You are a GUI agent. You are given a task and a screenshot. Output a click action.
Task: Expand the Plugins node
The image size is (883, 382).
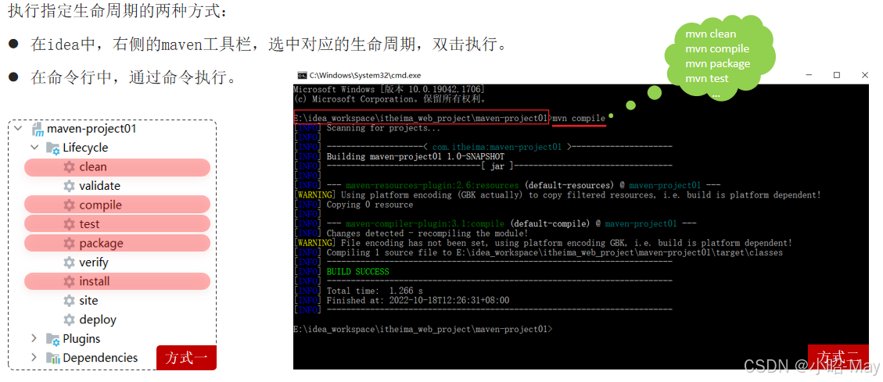[34, 339]
